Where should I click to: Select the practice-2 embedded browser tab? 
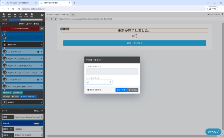point(58,15)
